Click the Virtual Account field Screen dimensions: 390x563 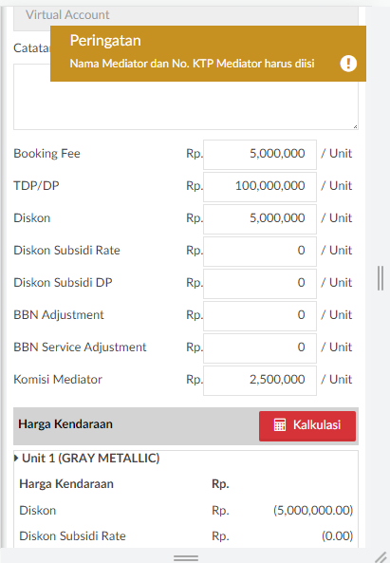186,17
